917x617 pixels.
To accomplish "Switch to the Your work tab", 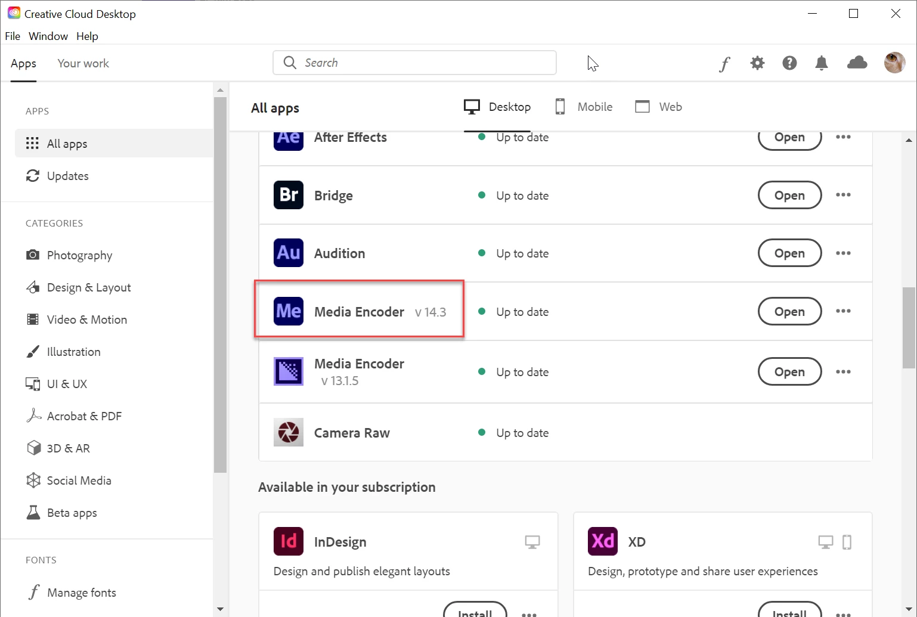I will [x=83, y=63].
